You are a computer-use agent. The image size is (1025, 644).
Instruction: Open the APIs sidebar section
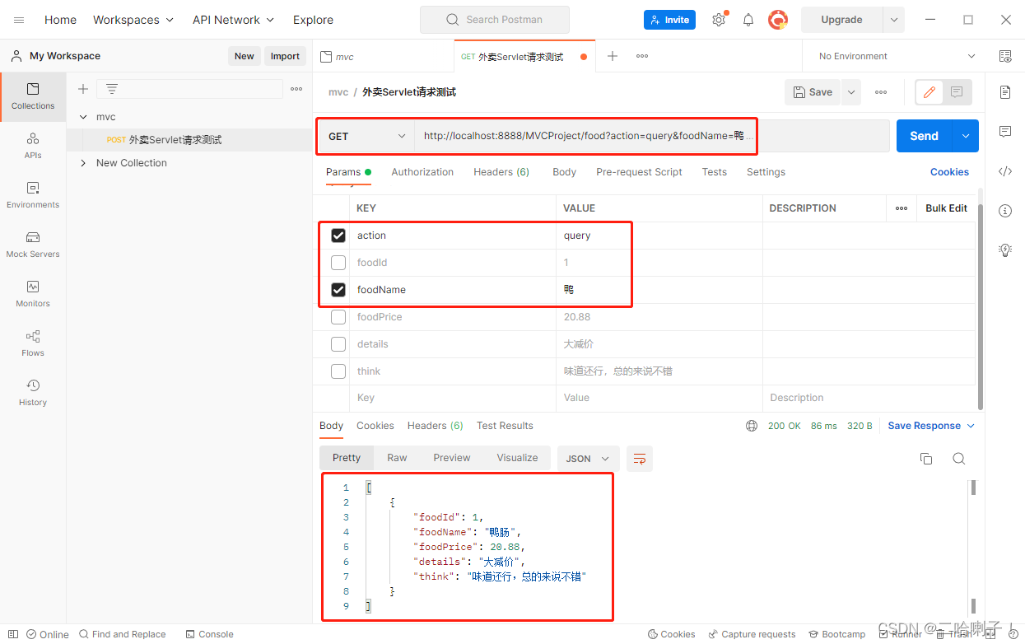coord(33,146)
